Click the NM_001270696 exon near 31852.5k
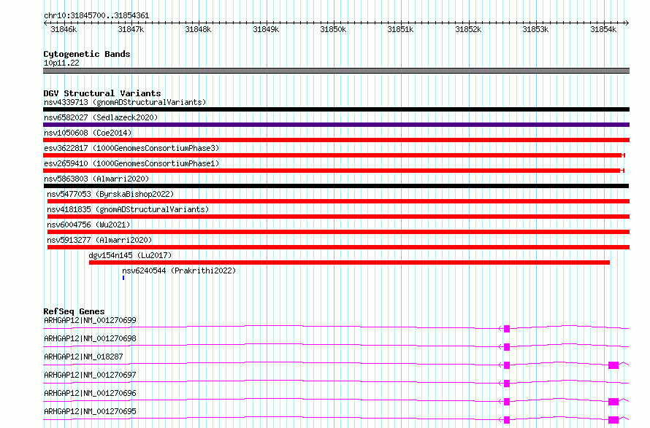 [507, 402]
